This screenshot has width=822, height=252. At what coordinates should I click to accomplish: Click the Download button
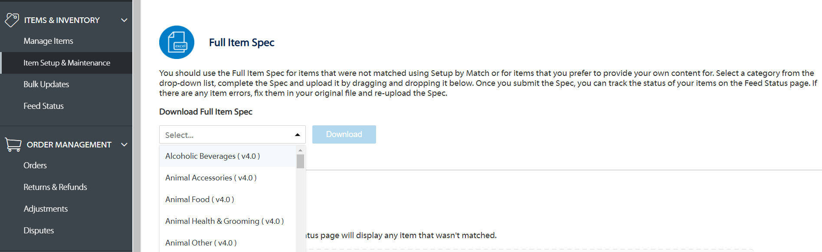click(x=344, y=134)
